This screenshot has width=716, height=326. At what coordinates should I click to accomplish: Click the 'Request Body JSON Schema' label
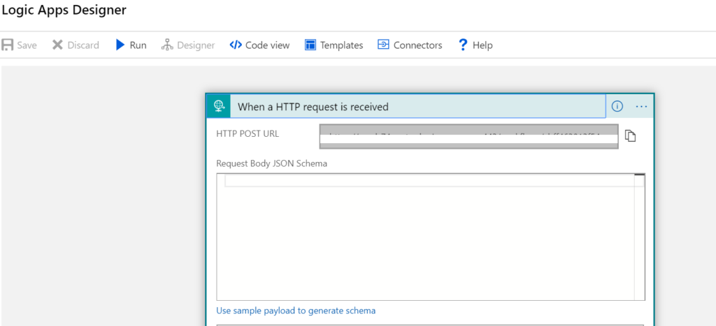[272, 163]
